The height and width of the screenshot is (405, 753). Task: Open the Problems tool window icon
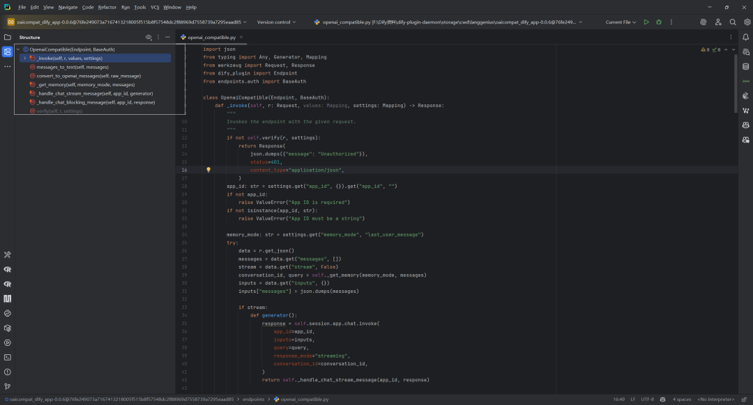pyautogui.click(x=7, y=372)
